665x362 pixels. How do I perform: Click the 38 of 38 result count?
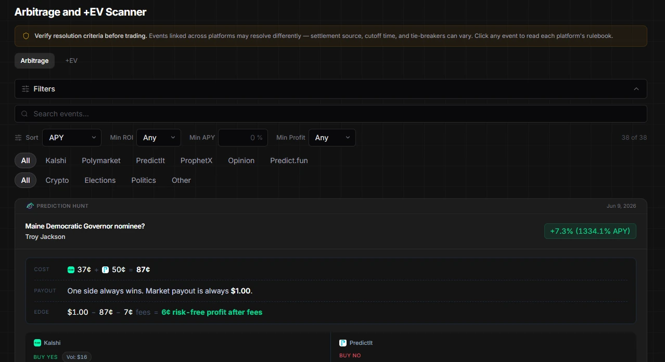634,138
